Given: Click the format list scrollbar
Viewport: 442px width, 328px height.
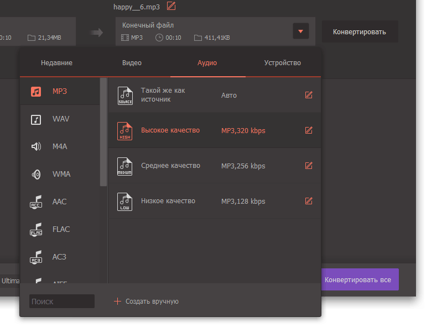Looking at the screenshot, I should 103,132.
